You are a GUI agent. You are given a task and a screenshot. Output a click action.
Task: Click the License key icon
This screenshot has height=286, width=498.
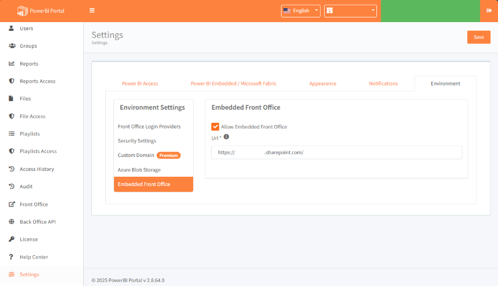tap(12, 239)
